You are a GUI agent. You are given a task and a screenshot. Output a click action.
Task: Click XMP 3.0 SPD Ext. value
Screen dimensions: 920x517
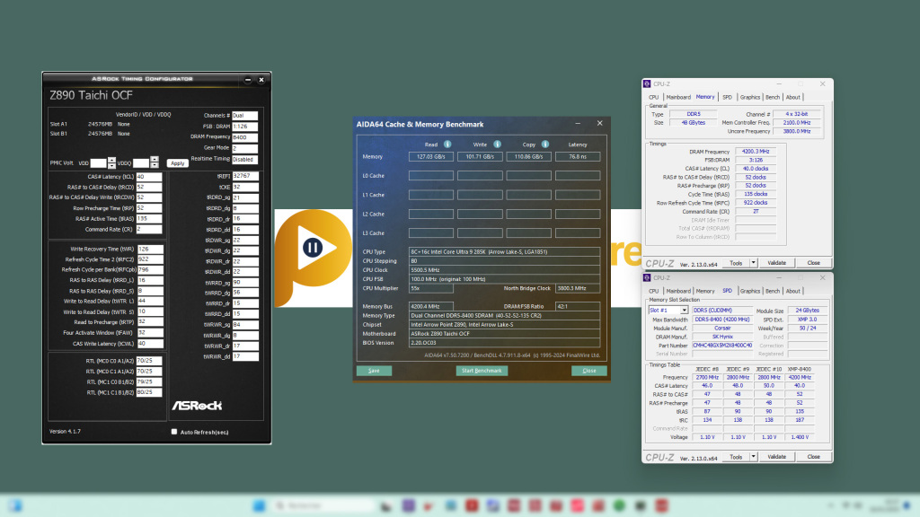click(808, 320)
